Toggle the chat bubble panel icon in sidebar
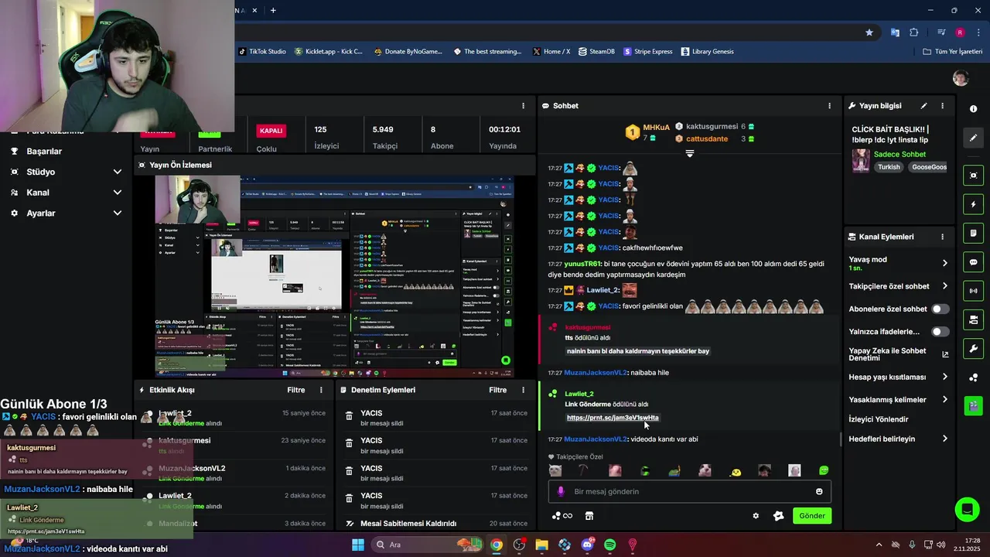Image resolution: width=990 pixels, height=557 pixels. (x=974, y=262)
